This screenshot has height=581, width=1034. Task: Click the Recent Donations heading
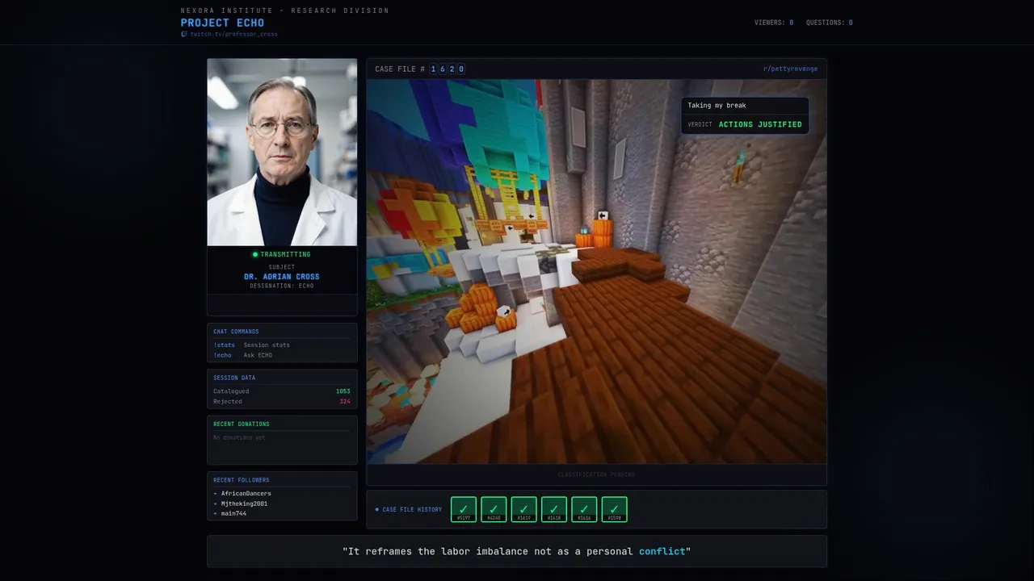coord(242,424)
